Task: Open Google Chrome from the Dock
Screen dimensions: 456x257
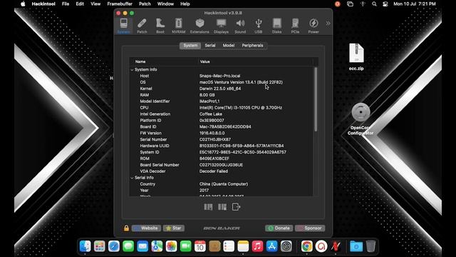Action: coord(306,246)
